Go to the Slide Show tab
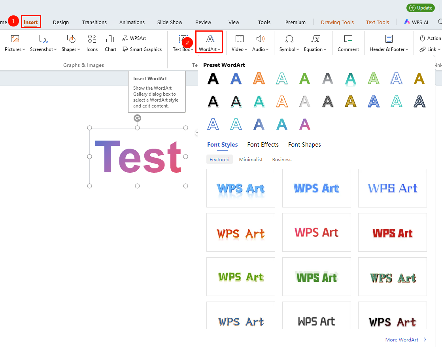The height and width of the screenshot is (347, 442). (x=170, y=22)
